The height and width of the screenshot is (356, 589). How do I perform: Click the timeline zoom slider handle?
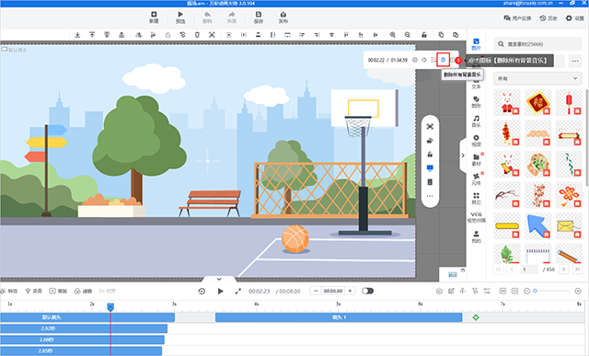[x=535, y=291]
